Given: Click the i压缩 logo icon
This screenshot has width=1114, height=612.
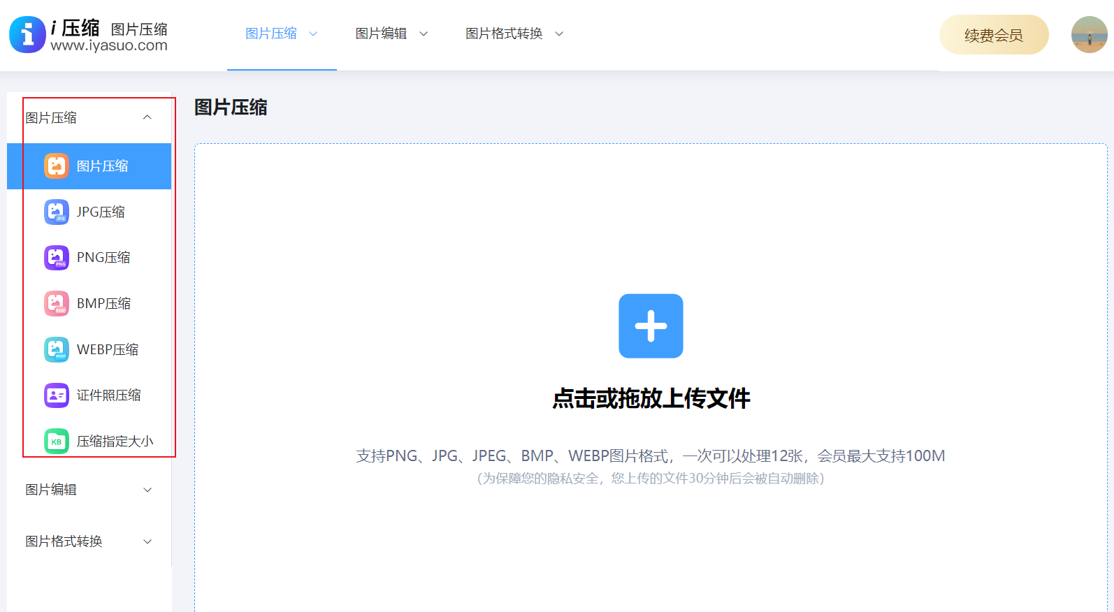Looking at the screenshot, I should pyautogui.click(x=27, y=34).
